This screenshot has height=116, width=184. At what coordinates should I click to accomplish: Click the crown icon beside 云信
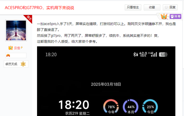(11, 48)
